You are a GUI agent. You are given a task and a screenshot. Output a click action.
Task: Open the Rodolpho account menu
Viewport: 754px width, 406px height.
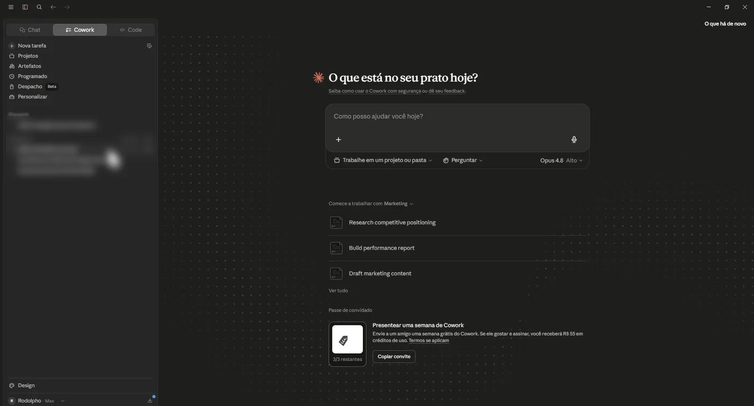[x=36, y=401]
